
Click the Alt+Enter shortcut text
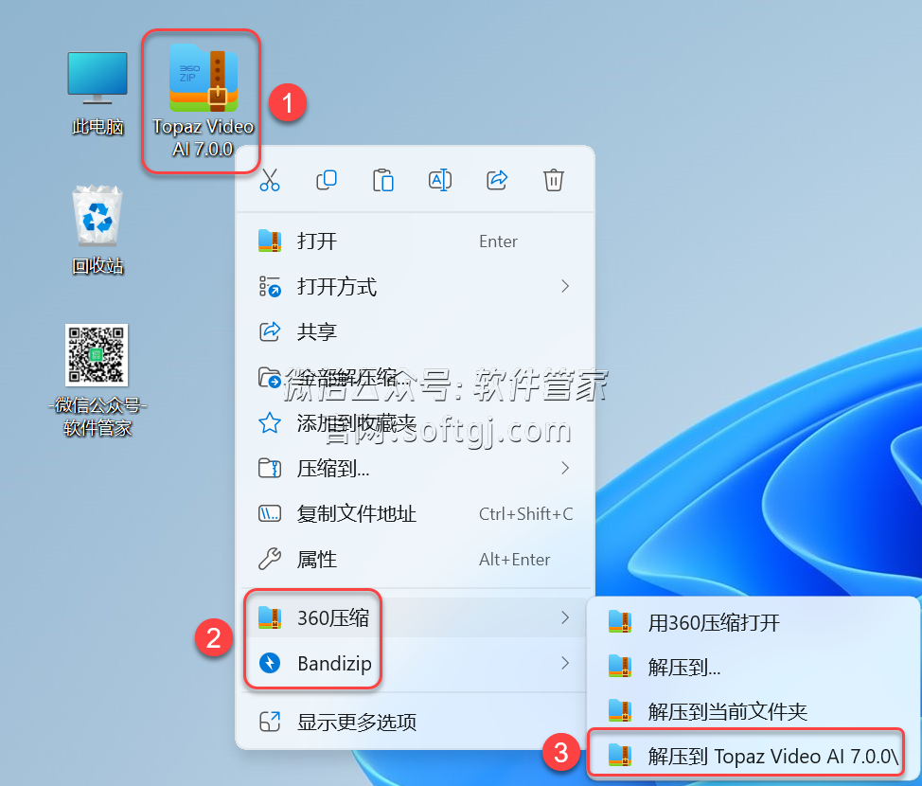[515, 559]
